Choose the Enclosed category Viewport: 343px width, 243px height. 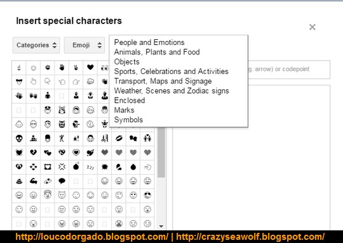(x=130, y=101)
